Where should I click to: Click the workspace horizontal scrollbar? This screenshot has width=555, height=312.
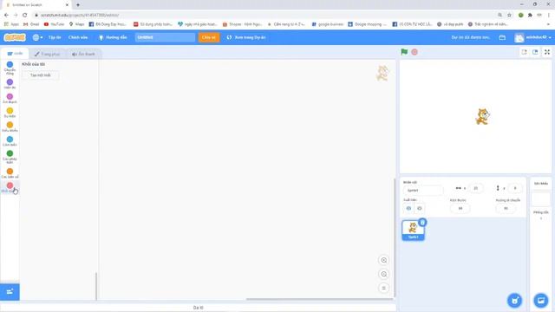[x=319, y=299]
